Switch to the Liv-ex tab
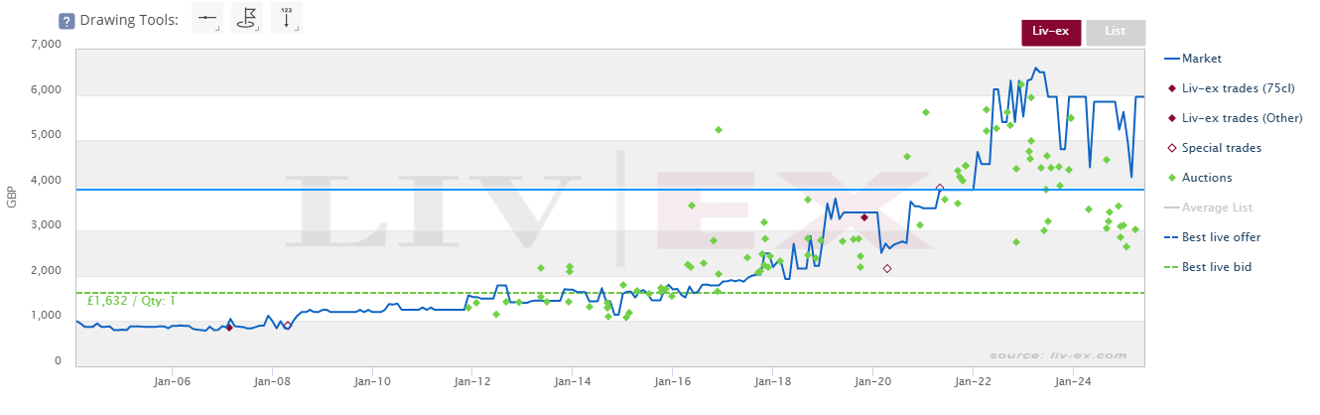Image resolution: width=1320 pixels, height=415 pixels. point(1051,32)
